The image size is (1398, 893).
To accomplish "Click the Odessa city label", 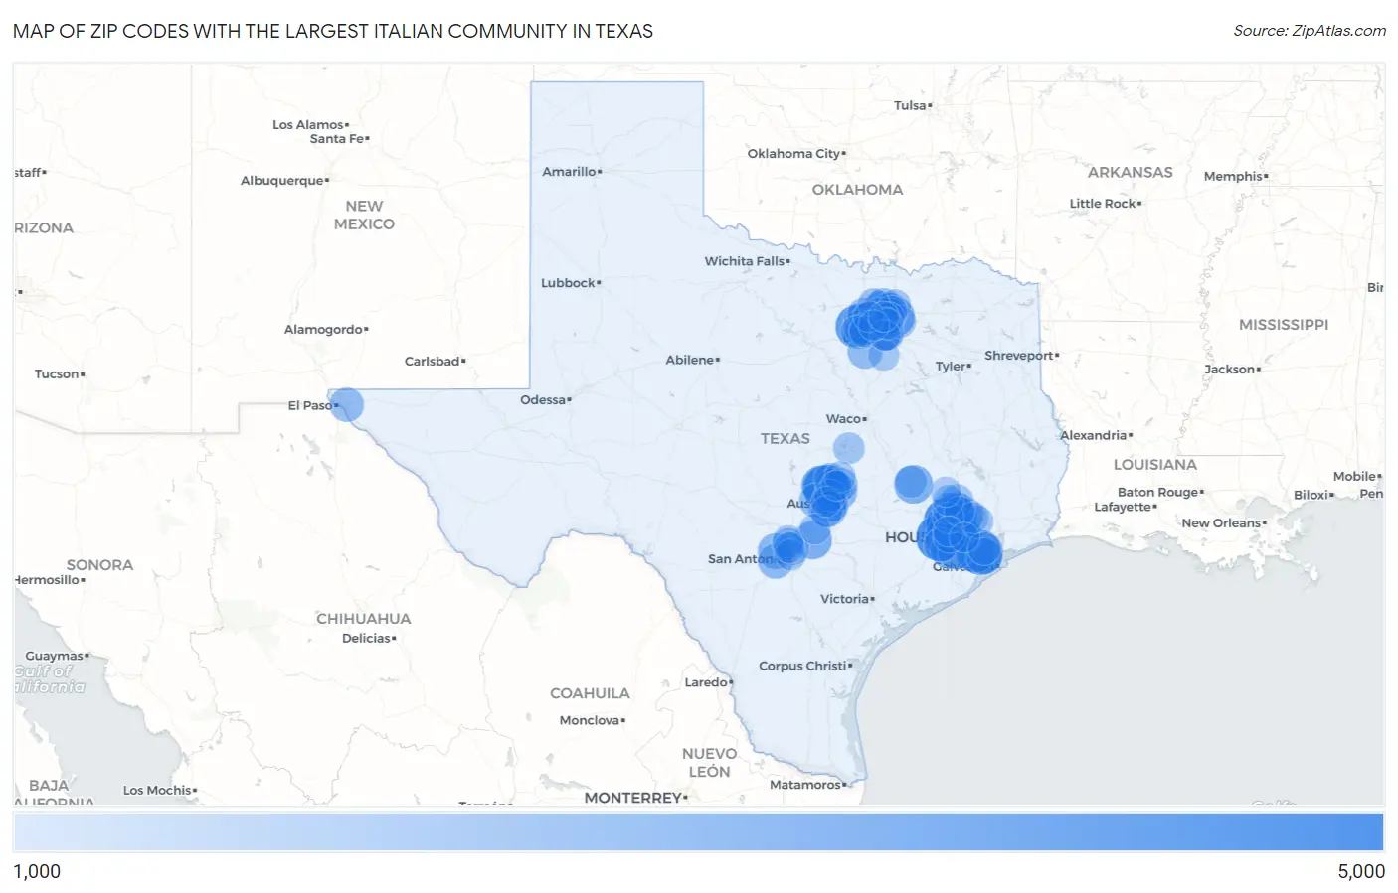I will (x=543, y=400).
